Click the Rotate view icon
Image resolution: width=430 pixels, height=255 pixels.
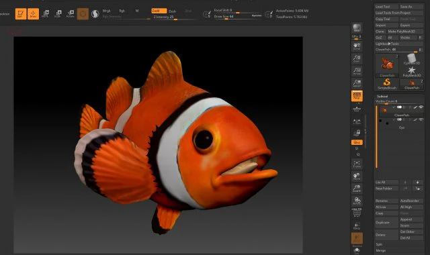pos(357,201)
